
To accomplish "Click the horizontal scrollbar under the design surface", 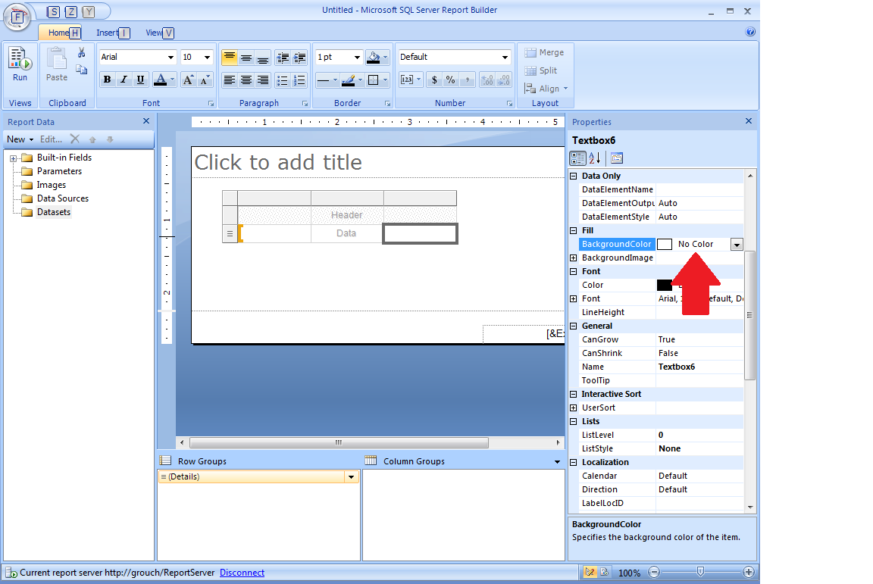I will pos(339,442).
